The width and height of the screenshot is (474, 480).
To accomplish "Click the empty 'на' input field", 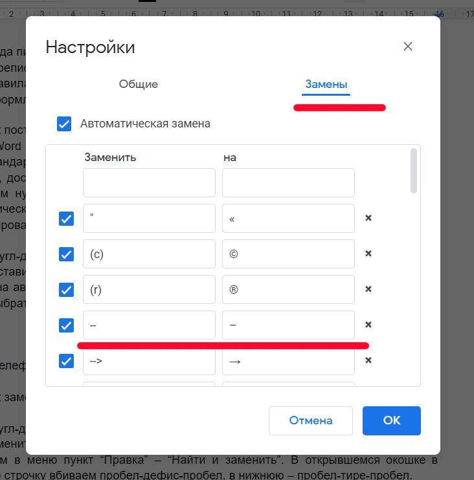I will (x=288, y=183).
